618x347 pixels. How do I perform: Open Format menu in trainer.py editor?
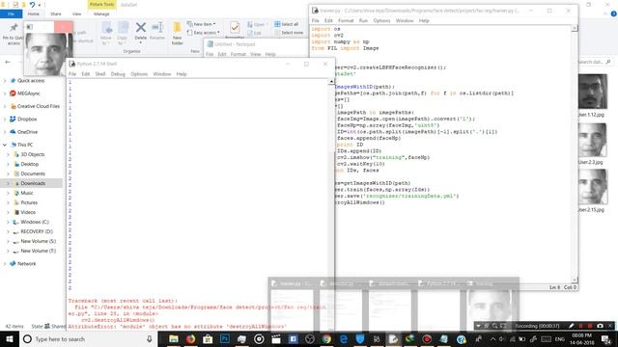pos(346,20)
